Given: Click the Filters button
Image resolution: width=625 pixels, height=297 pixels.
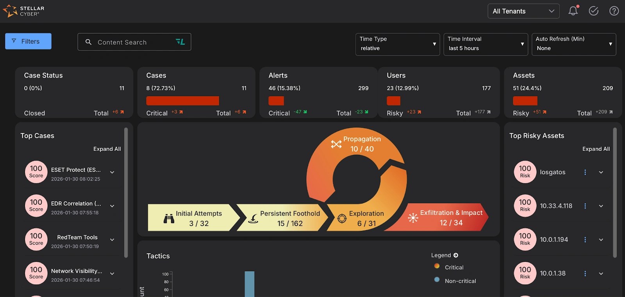Looking at the screenshot, I should point(28,41).
